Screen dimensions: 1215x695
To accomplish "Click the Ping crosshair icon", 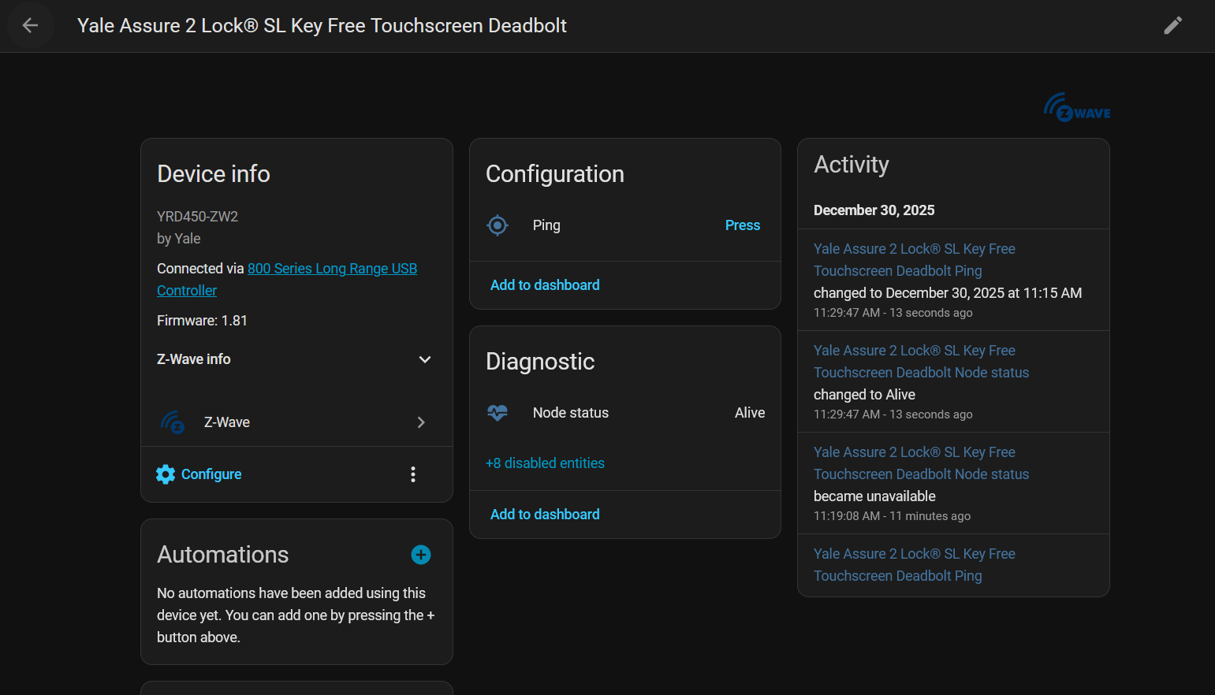I will point(498,225).
